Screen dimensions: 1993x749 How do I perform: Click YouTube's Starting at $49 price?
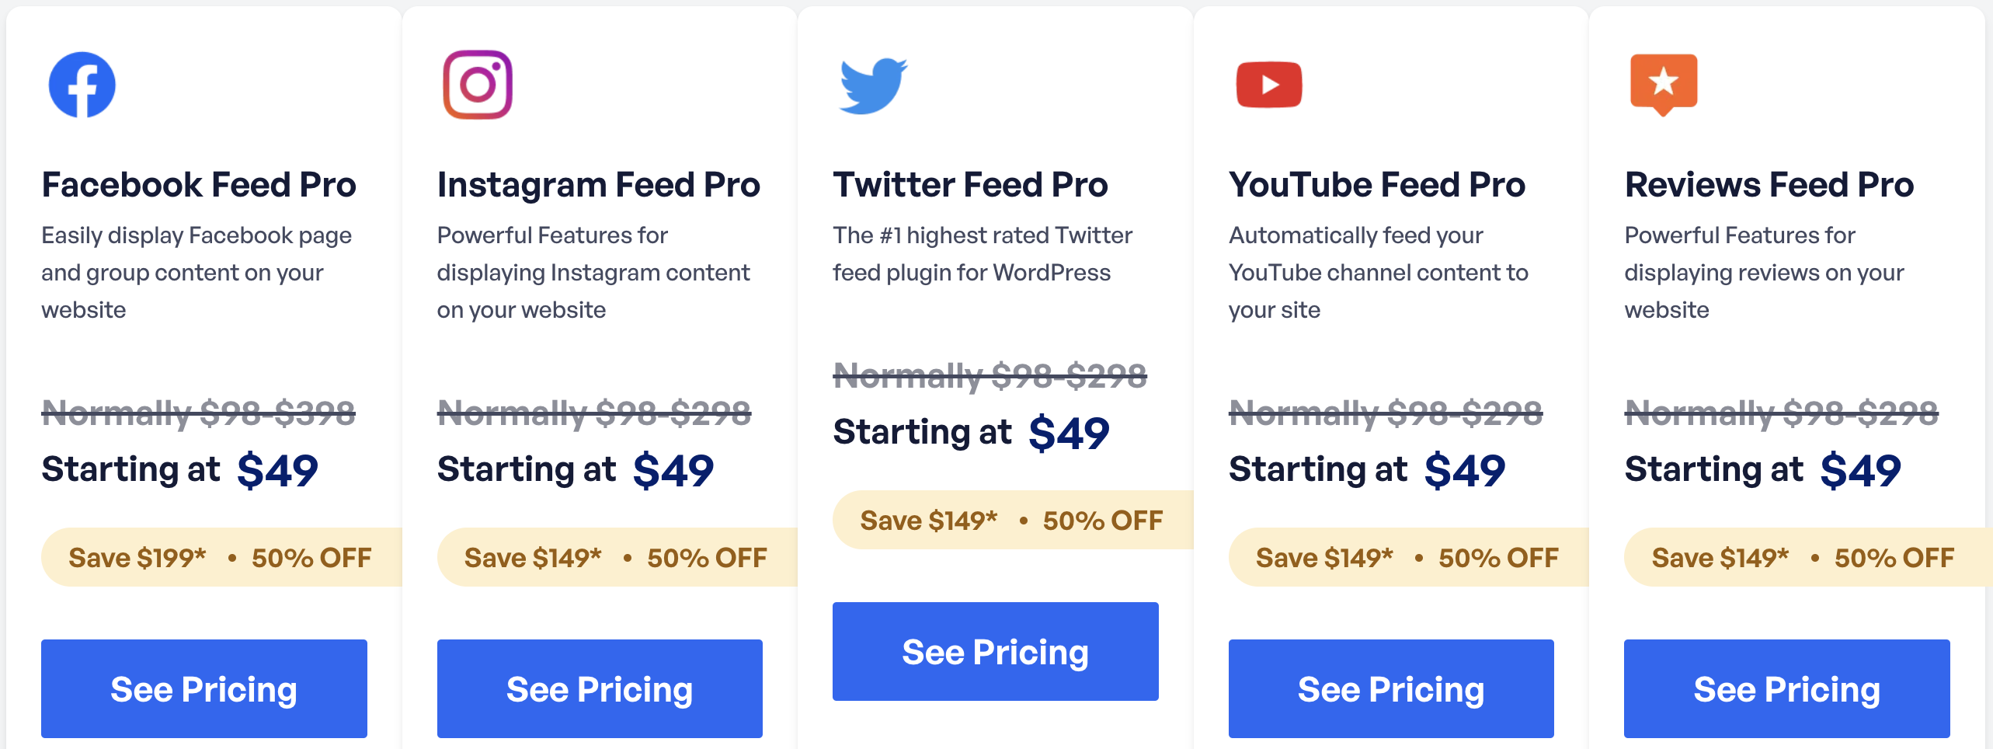pos(1367,469)
